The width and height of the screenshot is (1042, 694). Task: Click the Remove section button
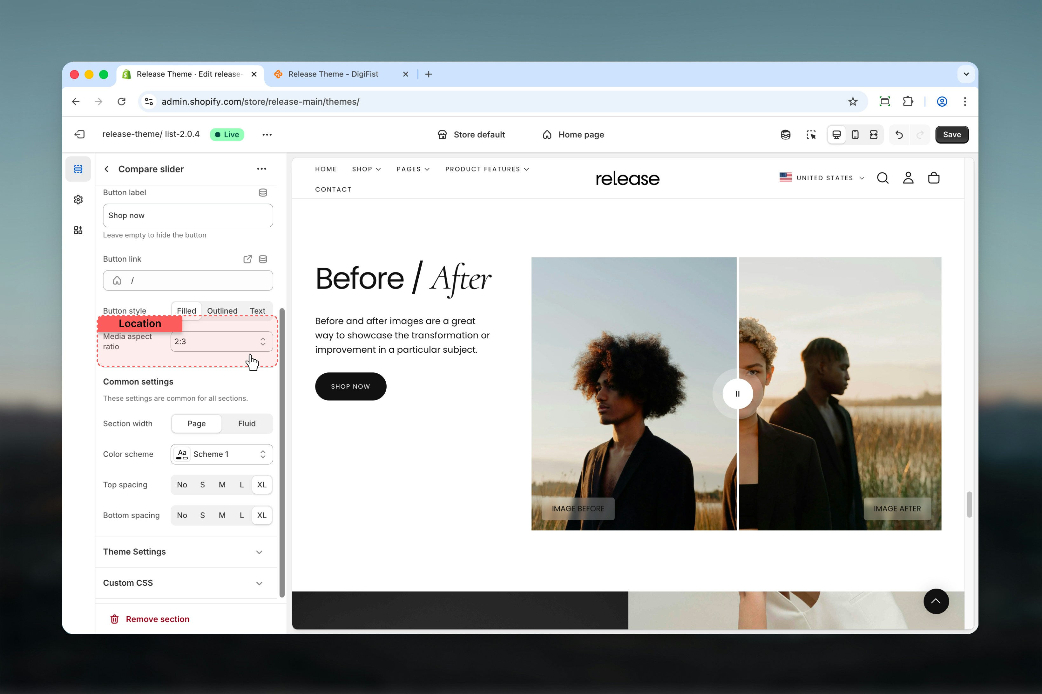[157, 619]
